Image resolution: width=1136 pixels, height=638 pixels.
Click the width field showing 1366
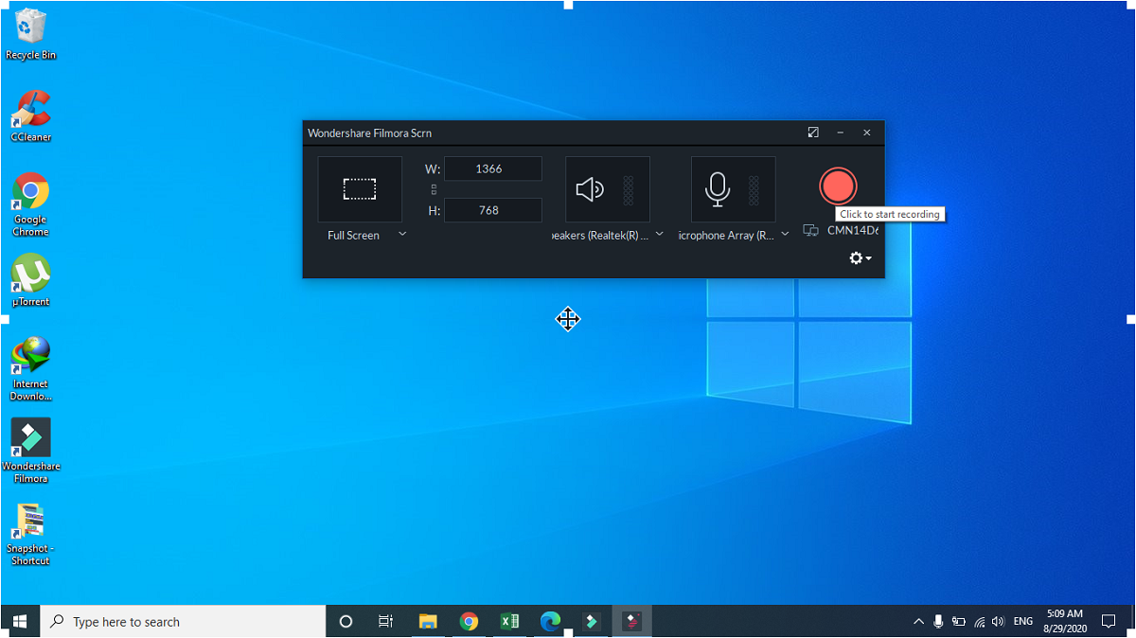(x=493, y=168)
